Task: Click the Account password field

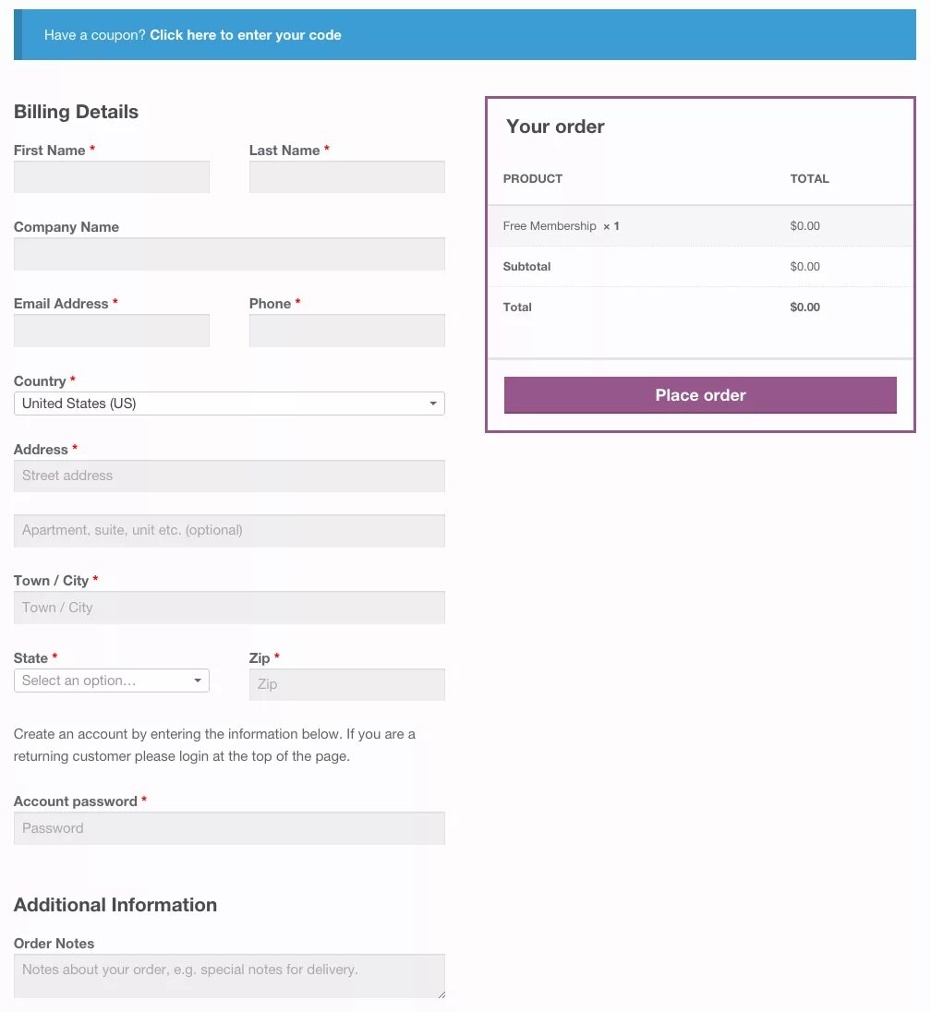Action: click(229, 828)
